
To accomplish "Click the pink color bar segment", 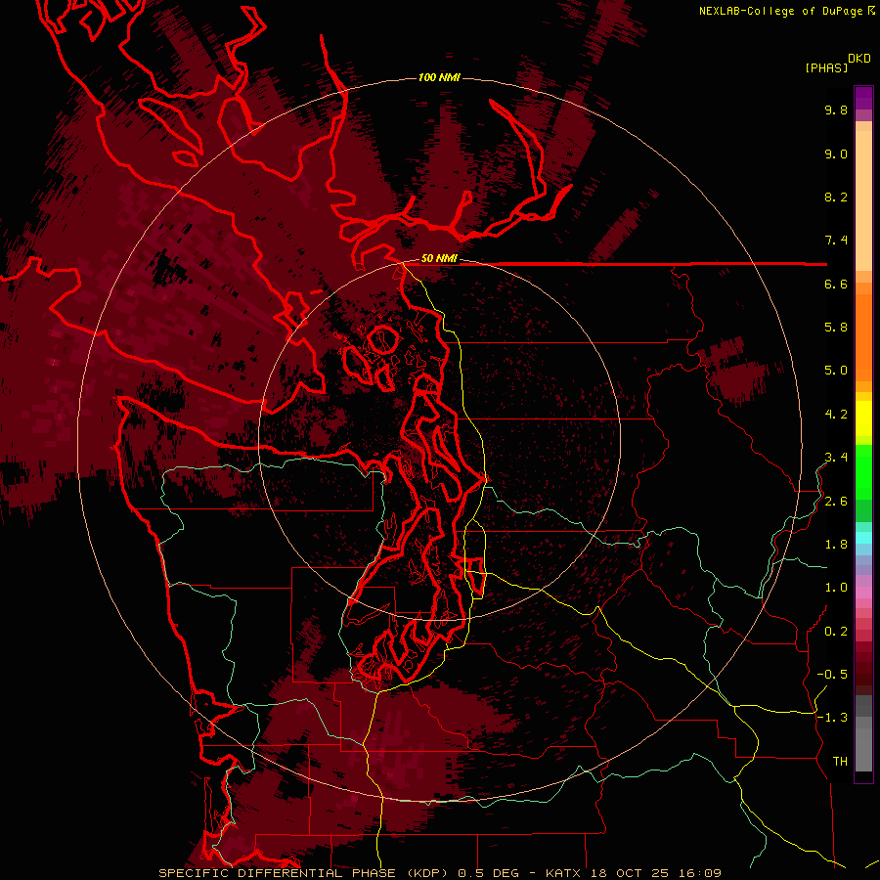I will (863, 593).
